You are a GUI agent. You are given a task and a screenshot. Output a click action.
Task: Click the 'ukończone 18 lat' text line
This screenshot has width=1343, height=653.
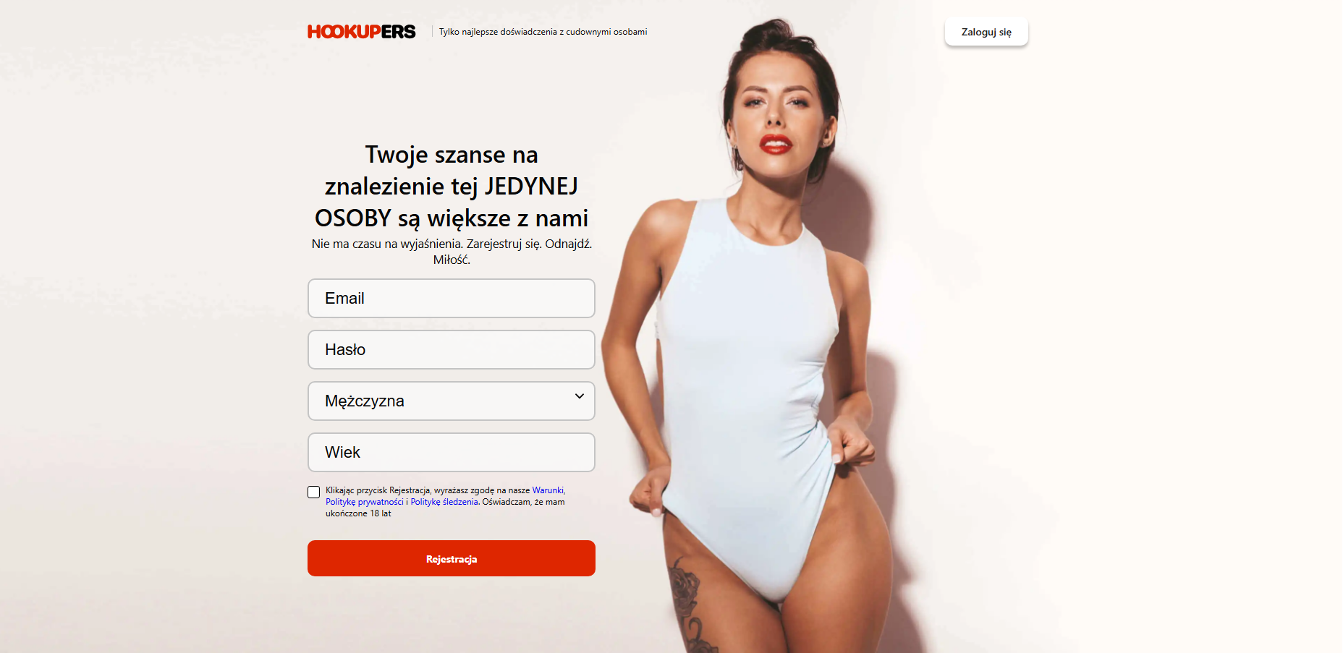point(358,513)
